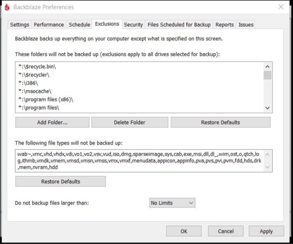Image resolution: width=293 pixels, height=244 pixels.
Task: Click folder list scroll down arrow
Action: point(268,108)
